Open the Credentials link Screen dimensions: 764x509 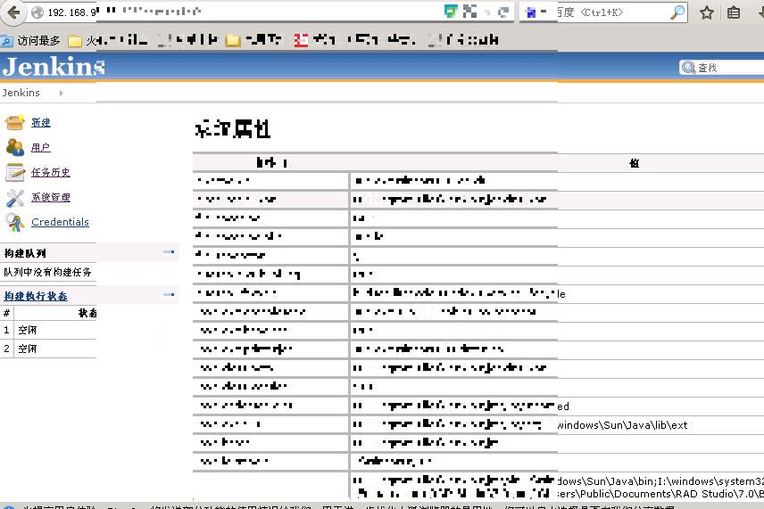(x=60, y=222)
